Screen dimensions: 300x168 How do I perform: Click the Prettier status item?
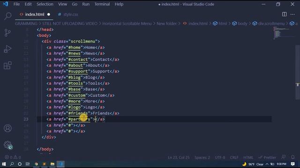[267, 158]
